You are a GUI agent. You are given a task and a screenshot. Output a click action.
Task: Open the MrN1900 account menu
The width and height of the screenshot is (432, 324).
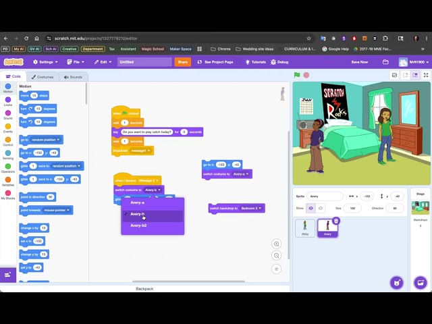pos(414,62)
